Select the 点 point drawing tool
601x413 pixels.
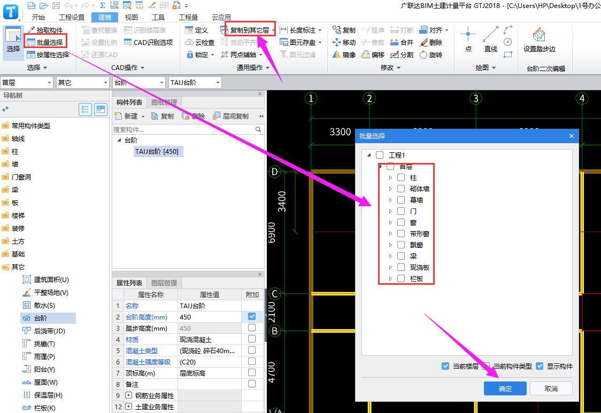tap(468, 40)
